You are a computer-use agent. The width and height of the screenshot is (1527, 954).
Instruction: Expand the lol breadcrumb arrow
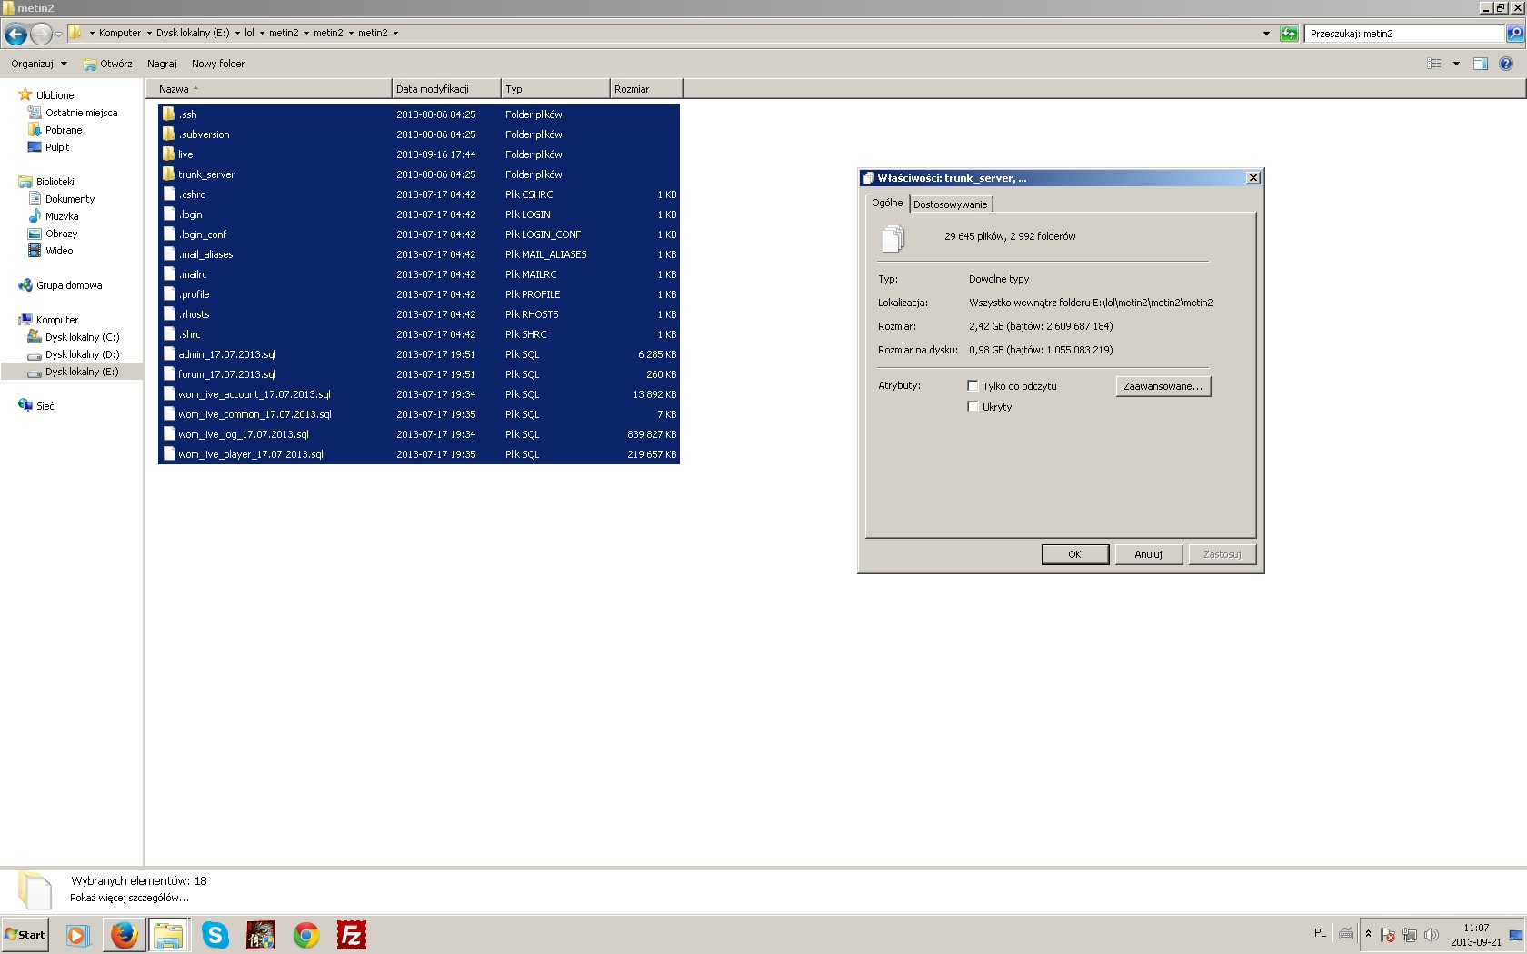(262, 34)
